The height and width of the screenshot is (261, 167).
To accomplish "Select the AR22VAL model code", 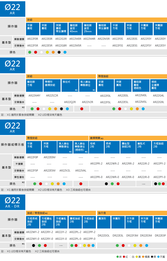I will coord(81,170).
